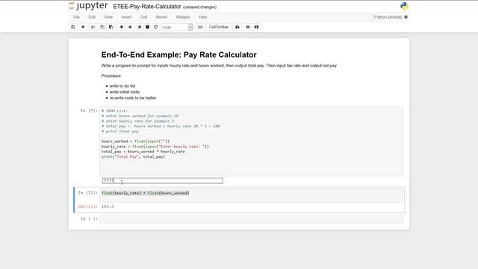Screen dimensions: 478x269
Task: Select the empty last code cell
Action: 251,219
